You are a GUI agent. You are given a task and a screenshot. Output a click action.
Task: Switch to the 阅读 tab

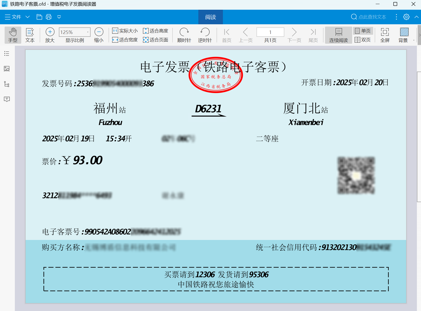[x=210, y=17]
